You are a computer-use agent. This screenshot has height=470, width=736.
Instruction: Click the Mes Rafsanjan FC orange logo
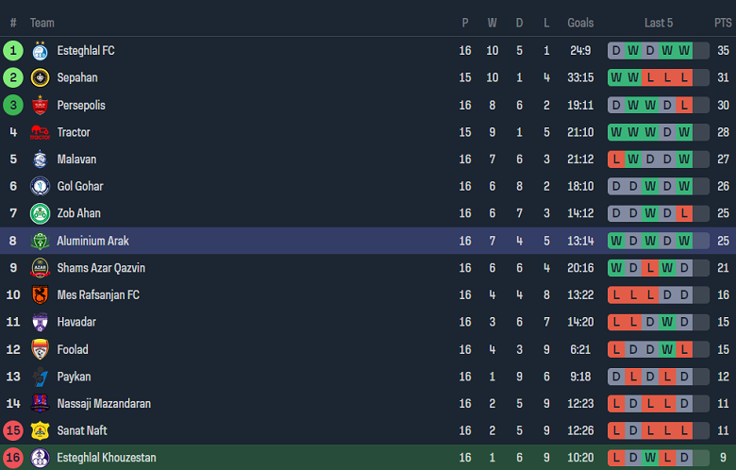(40, 295)
